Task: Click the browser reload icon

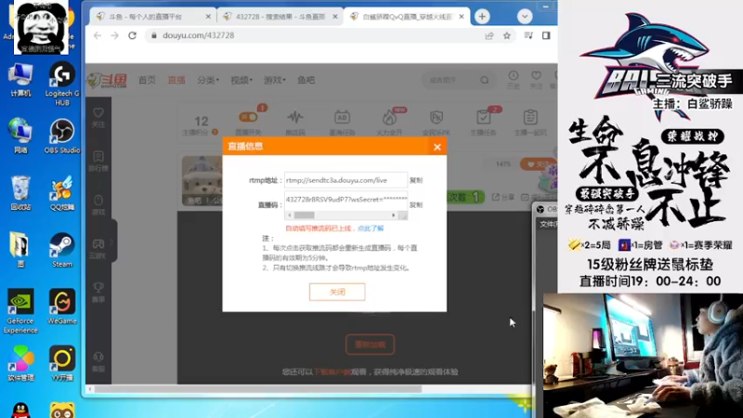Action: coord(132,35)
